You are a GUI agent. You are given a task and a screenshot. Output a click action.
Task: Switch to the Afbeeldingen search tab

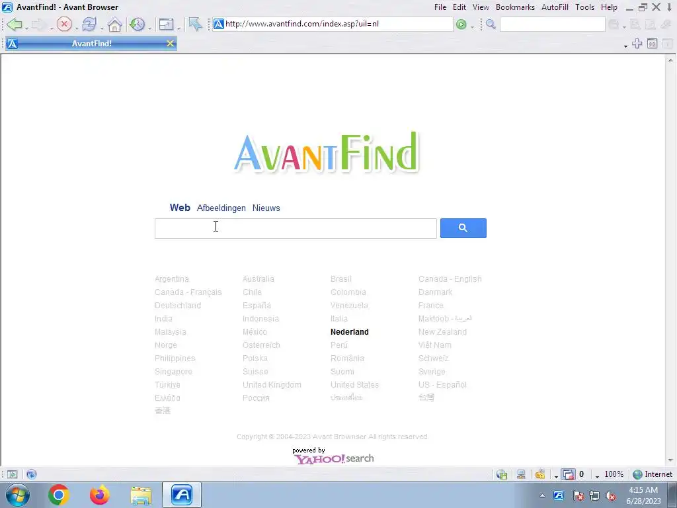pos(221,208)
